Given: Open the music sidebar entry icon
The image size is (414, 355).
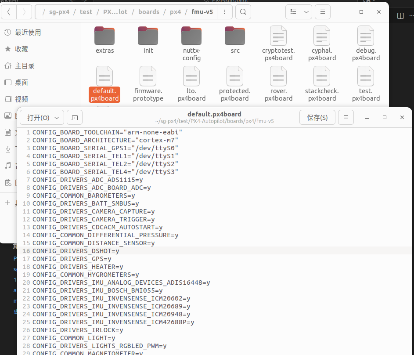Looking at the screenshot, I should point(8,166).
